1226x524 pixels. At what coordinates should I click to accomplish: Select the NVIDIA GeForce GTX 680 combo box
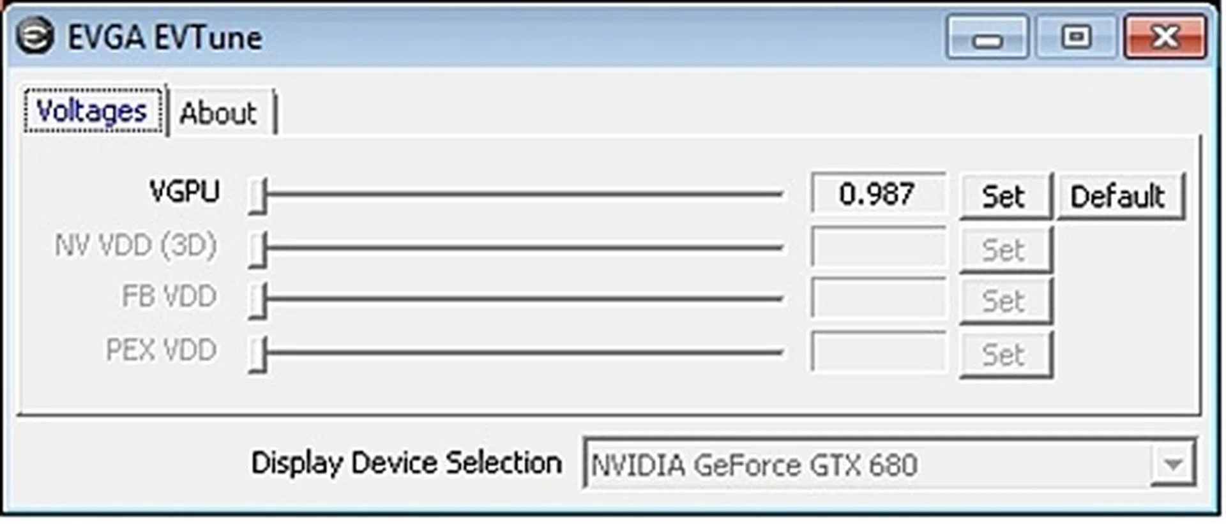click(x=868, y=464)
